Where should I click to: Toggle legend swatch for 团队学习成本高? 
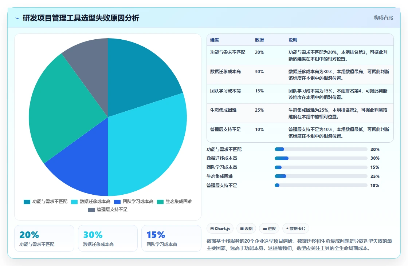pyautogui.click(x=117, y=202)
